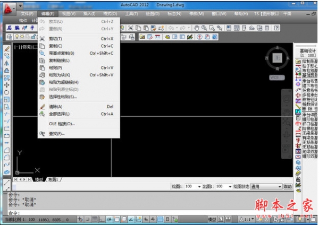Click the command line input field
Image resolution: width=319 pixels, height=225 pixels.
click(150, 213)
